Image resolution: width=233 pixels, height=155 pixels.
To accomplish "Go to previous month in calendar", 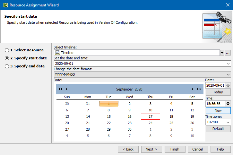I will [66, 89].
